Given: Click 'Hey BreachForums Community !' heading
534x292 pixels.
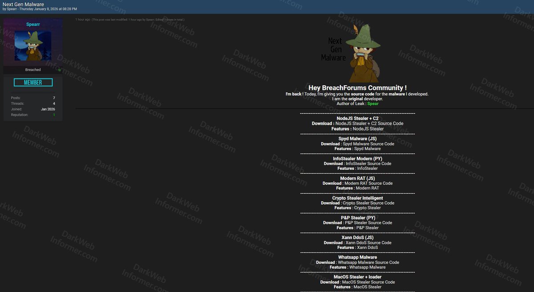Looking at the screenshot, I should coord(357,88).
